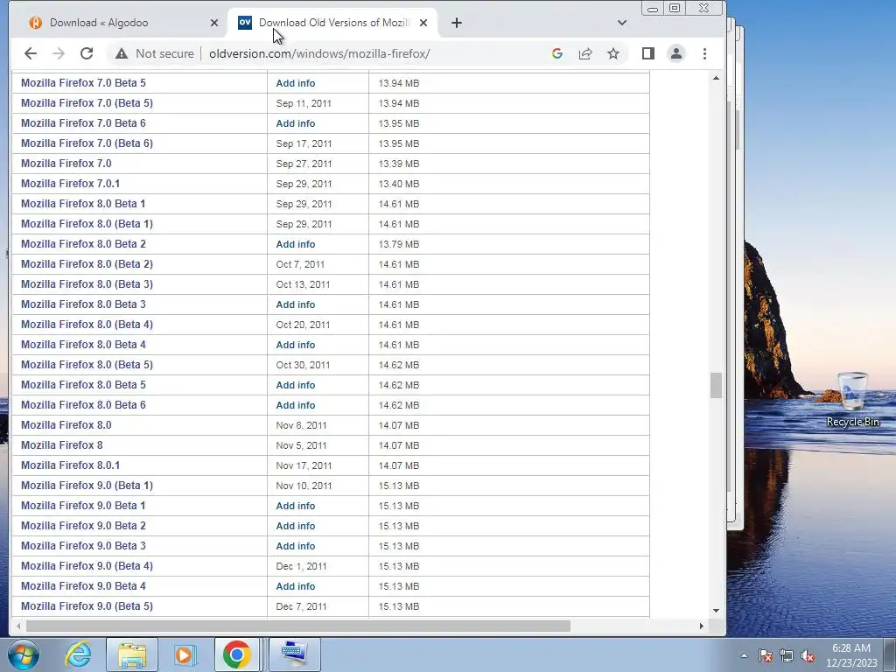Viewport: 896px width, 672px height.
Task: Open Mozilla Firefox 8.0 (Beta 5) link
Action: (x=87, y=365)
